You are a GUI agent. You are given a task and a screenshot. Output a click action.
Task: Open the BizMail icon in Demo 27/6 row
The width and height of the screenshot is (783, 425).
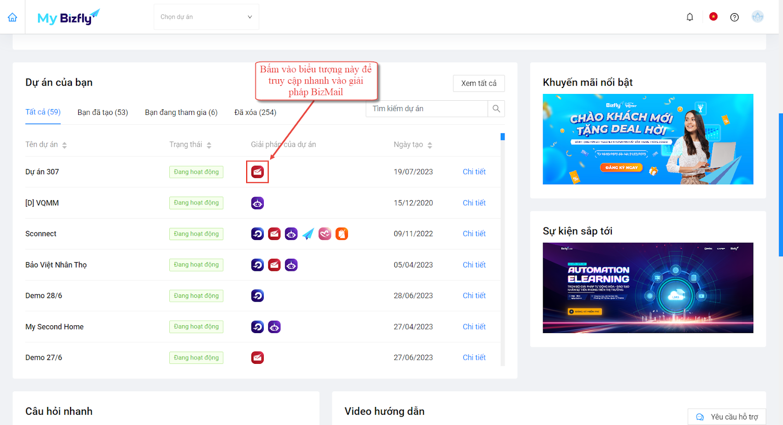(x=257, y=358)
